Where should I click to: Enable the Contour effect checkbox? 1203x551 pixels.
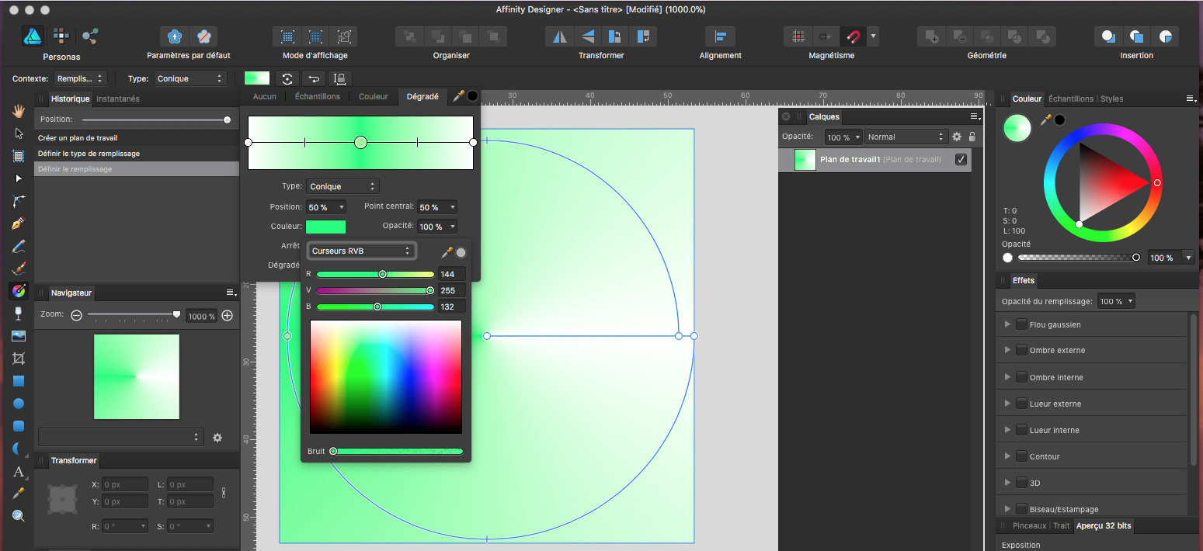coord(1022,456)
